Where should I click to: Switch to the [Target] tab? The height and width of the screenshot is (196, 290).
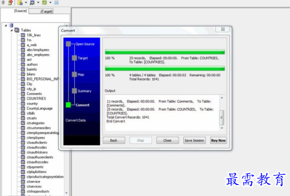[46, 12]
